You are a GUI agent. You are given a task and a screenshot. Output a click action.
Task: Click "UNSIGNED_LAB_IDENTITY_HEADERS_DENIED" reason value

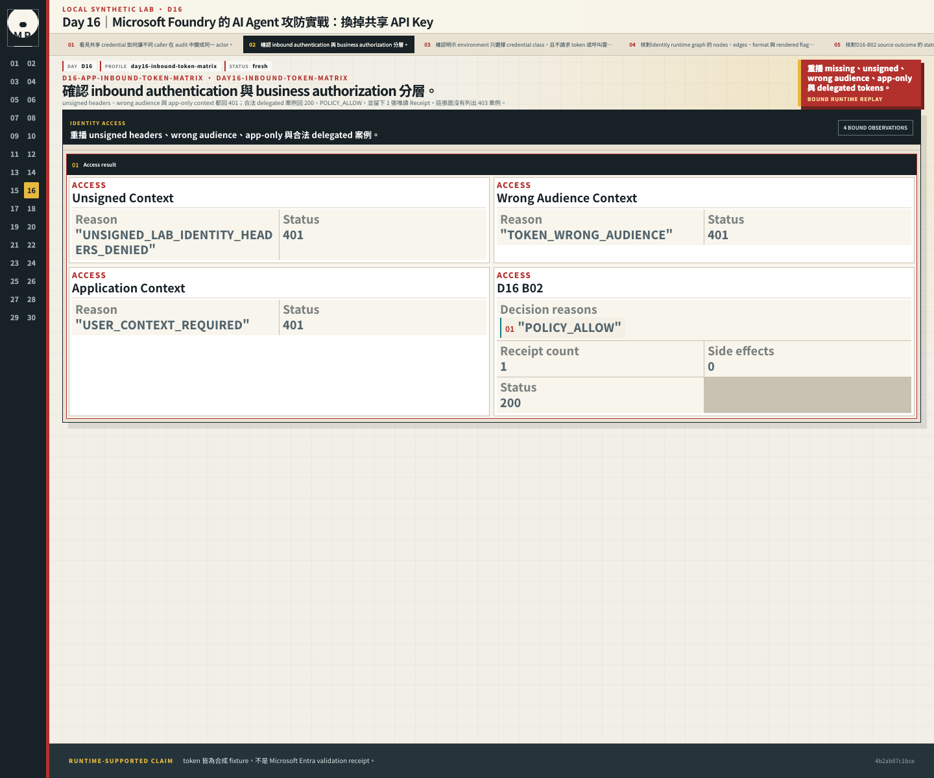tap(174, 242)
